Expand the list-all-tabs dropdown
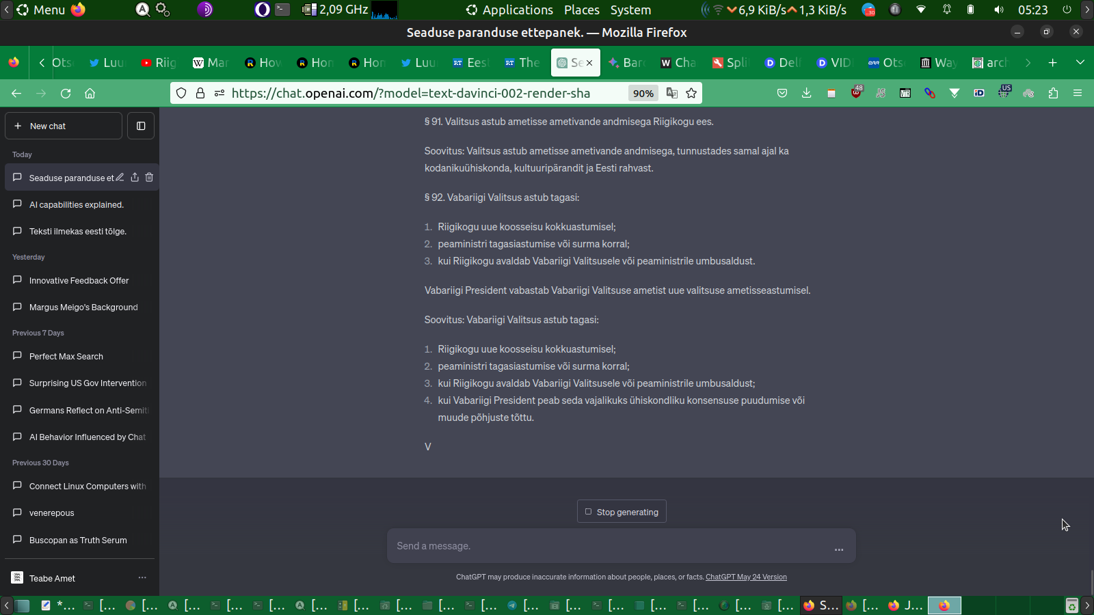1094x615 pixels. [x=1080, y=63]
